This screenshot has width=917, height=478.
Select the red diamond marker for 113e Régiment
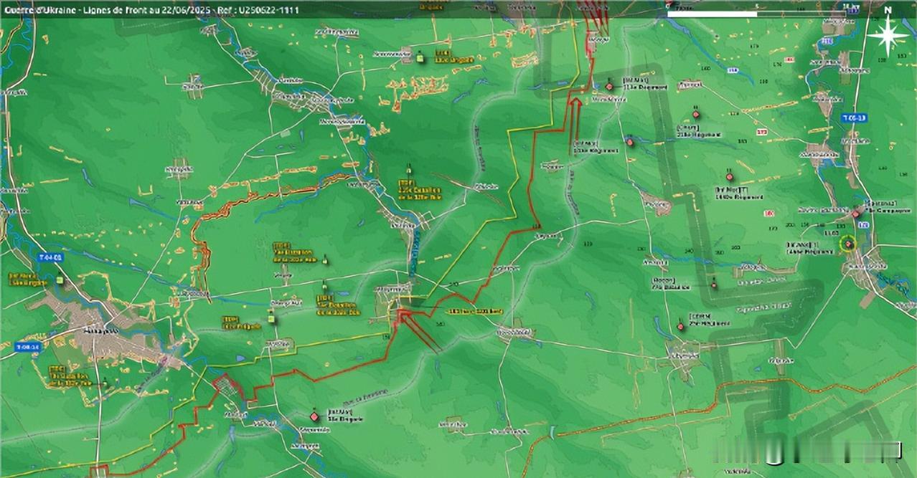point(608,85)
